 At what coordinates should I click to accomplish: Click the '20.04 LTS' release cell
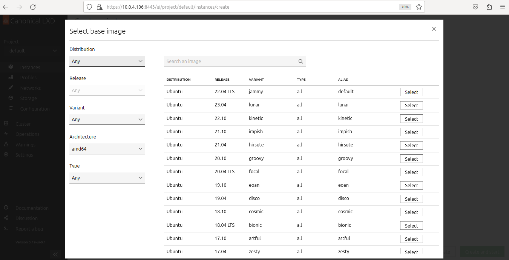pyautogui.click(x=224, y=172)
